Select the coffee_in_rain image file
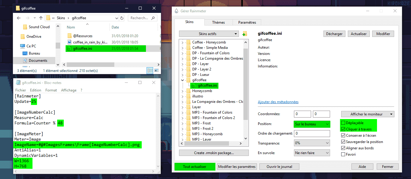This screenshot has width=411, height=179. [90, 42]
